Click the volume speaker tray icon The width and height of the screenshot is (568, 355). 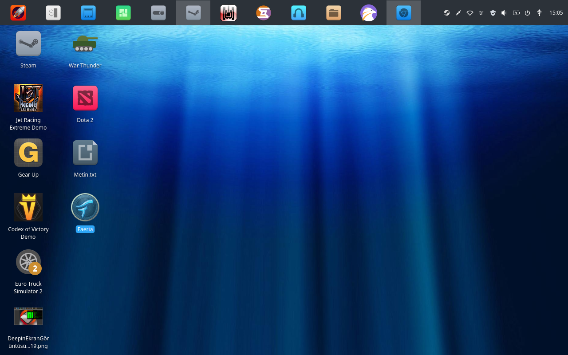(x=504, y=13)
